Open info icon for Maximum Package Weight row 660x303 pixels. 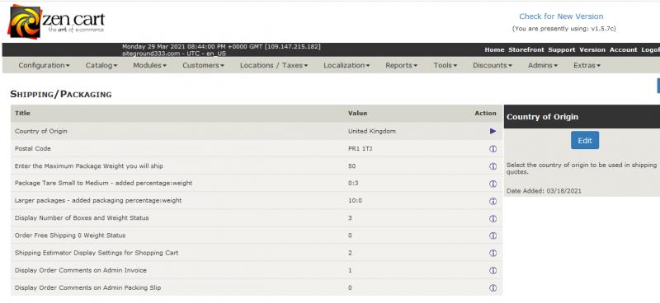coord(493,166)
